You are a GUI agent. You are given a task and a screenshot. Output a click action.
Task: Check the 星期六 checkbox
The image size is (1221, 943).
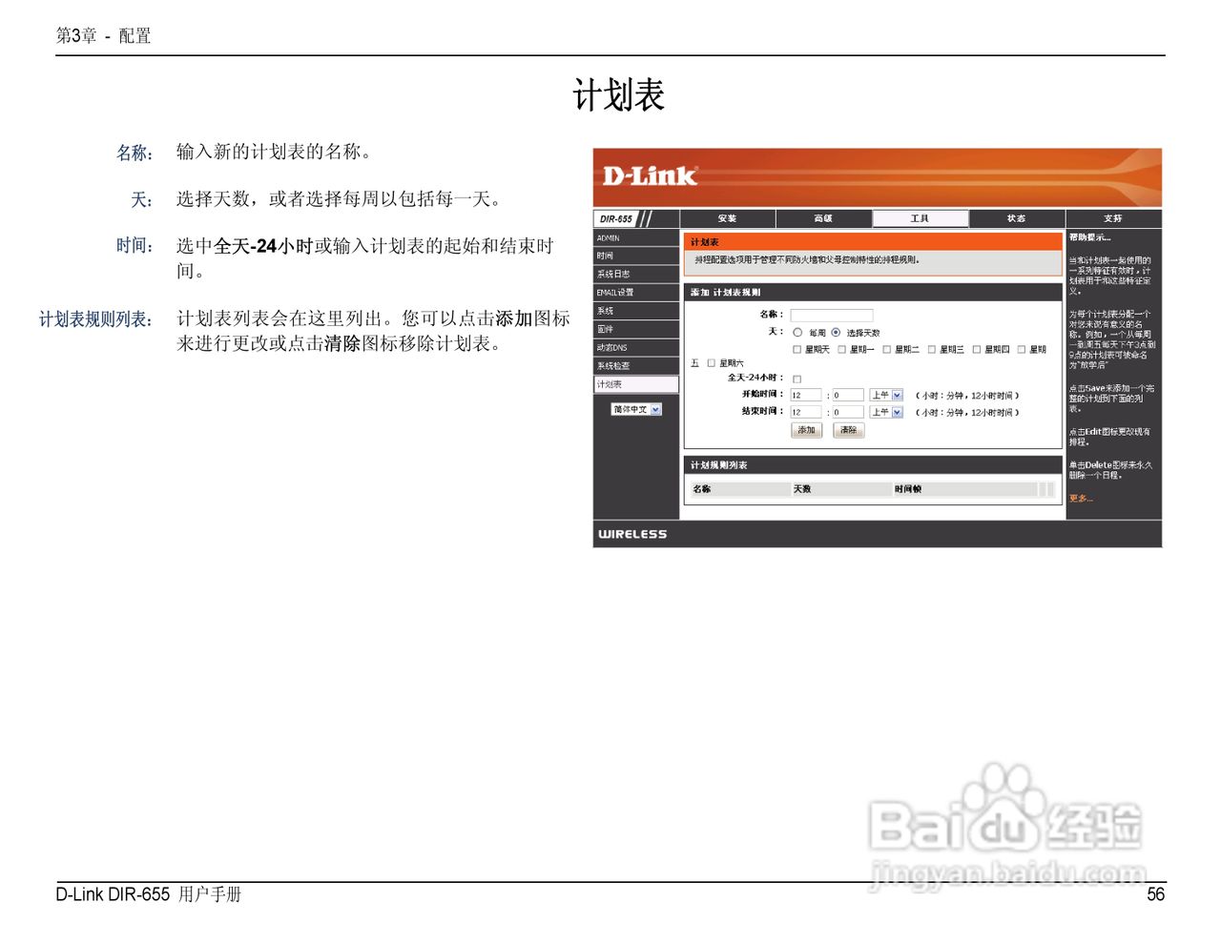click(711, 363)
